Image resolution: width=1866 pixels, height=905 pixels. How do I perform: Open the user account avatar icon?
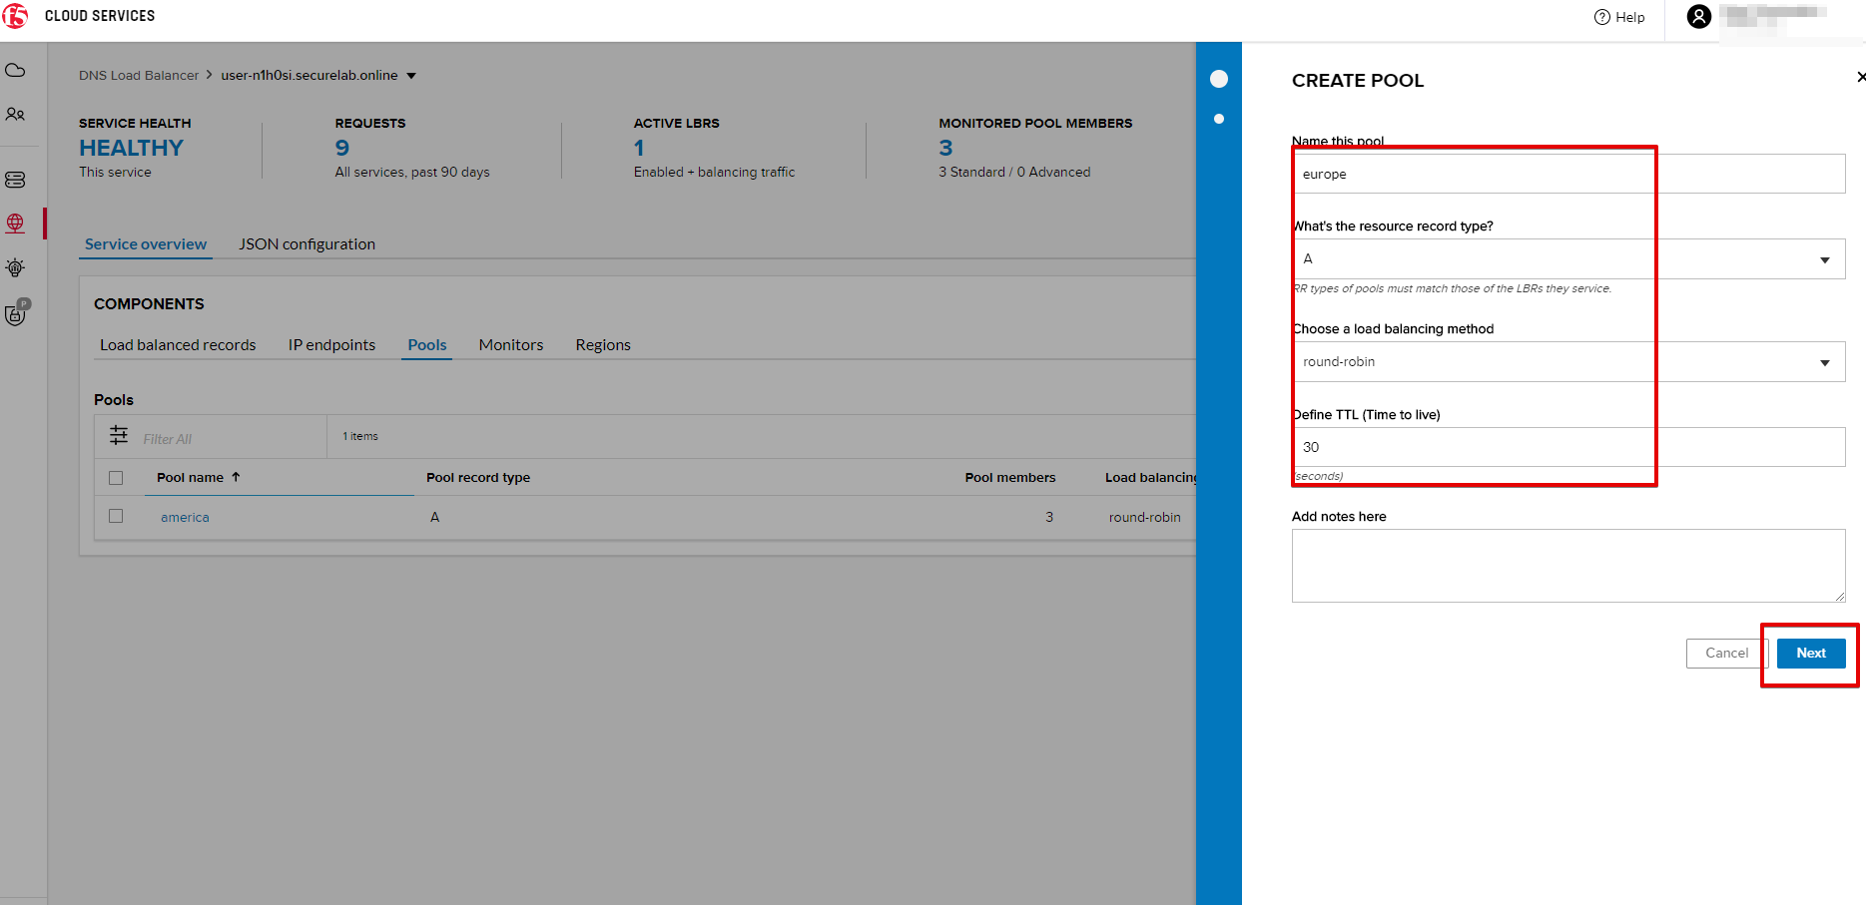(x=1698, y=17)
